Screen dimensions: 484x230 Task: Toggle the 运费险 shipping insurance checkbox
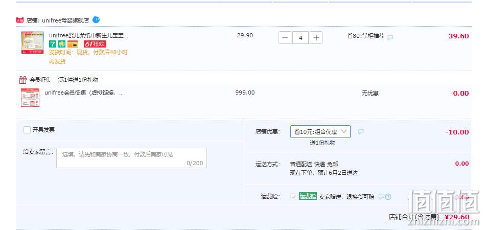(294, 197)
